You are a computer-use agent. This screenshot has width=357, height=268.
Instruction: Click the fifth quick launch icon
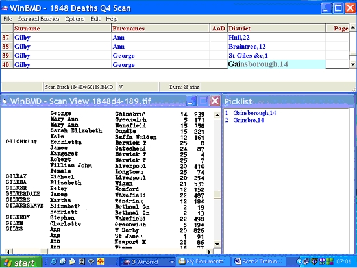[x=91, y=262]
